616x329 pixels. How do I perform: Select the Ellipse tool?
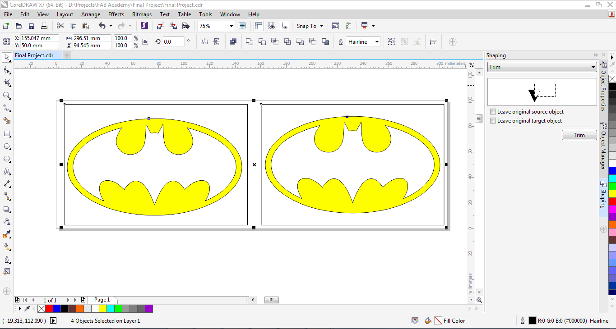pos(7,146)
